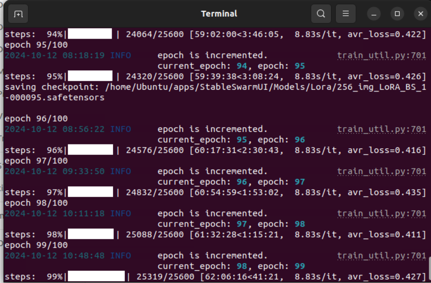Viewport: 431px width, 283px height.
Task: Click the step count "24320/25600"
Action: [x=155, y=76]
